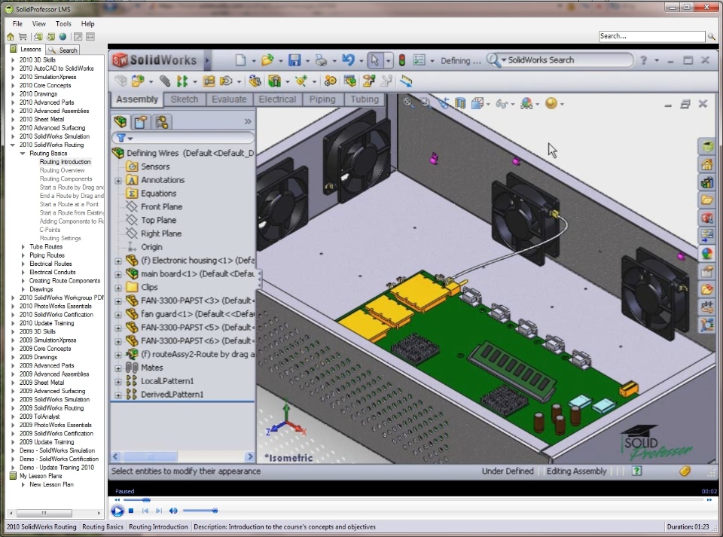Collapse the Routing Basics section

coord(23,154)
